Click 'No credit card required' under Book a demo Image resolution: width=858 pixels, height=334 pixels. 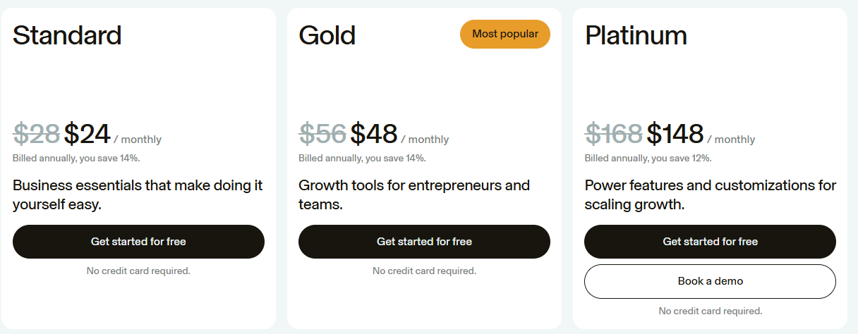click(x=710, y=311)
